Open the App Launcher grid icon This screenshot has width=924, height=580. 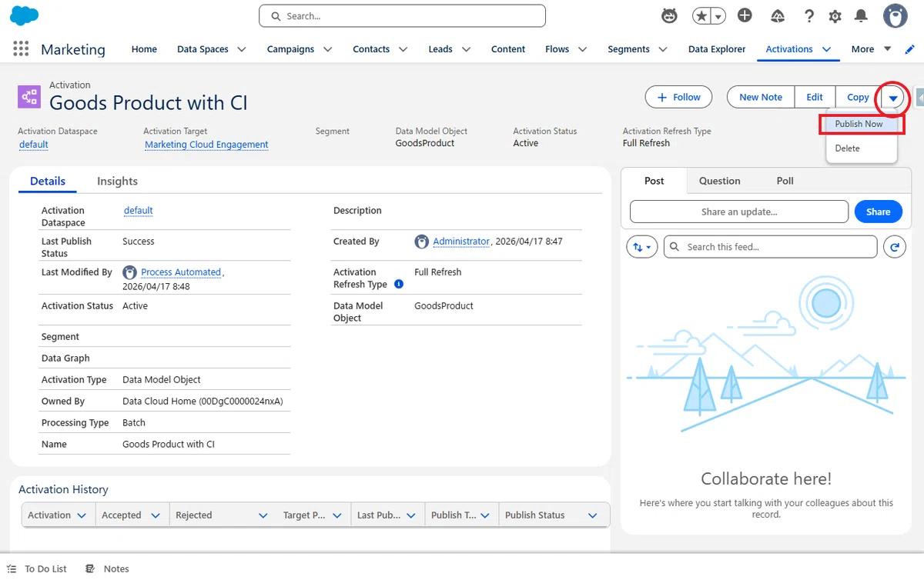click(x=21, y=48)
